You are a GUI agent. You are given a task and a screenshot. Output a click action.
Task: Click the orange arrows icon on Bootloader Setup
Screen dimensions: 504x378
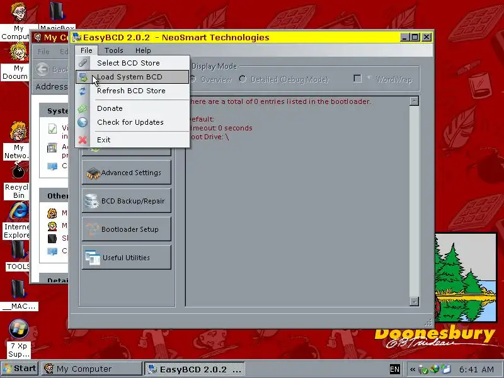pos(92,229)
